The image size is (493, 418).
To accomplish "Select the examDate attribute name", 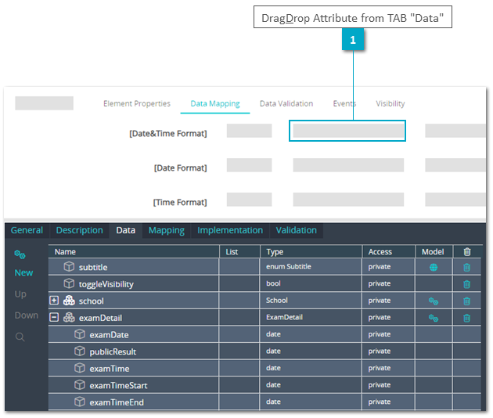I will 109,335.
